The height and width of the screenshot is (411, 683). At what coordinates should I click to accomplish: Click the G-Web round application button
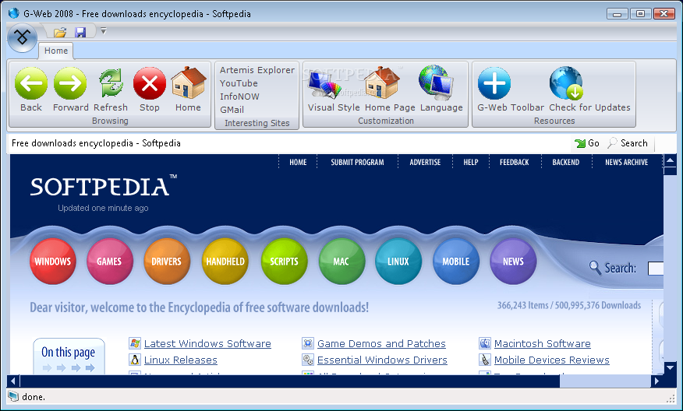pos(22,38)
